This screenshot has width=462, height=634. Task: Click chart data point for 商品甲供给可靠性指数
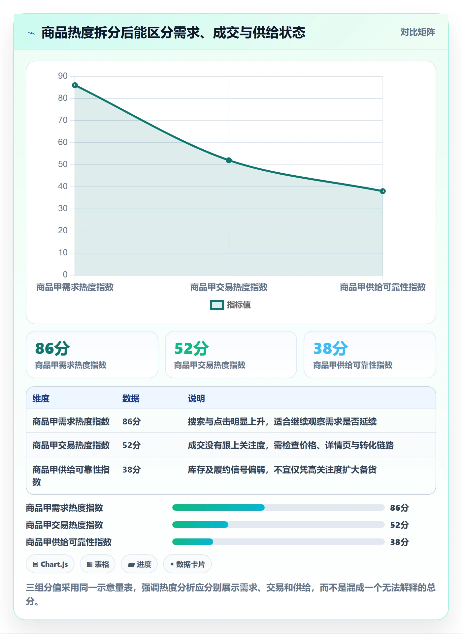(x=382, y=191)
